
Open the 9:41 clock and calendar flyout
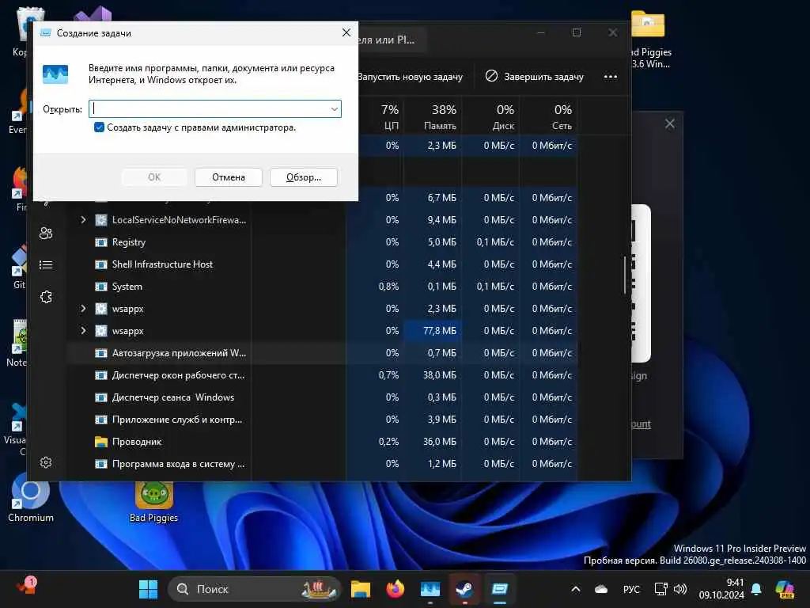pos(721,589)
